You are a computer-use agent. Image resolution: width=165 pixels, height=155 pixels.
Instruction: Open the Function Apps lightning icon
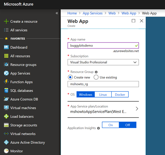6,82
